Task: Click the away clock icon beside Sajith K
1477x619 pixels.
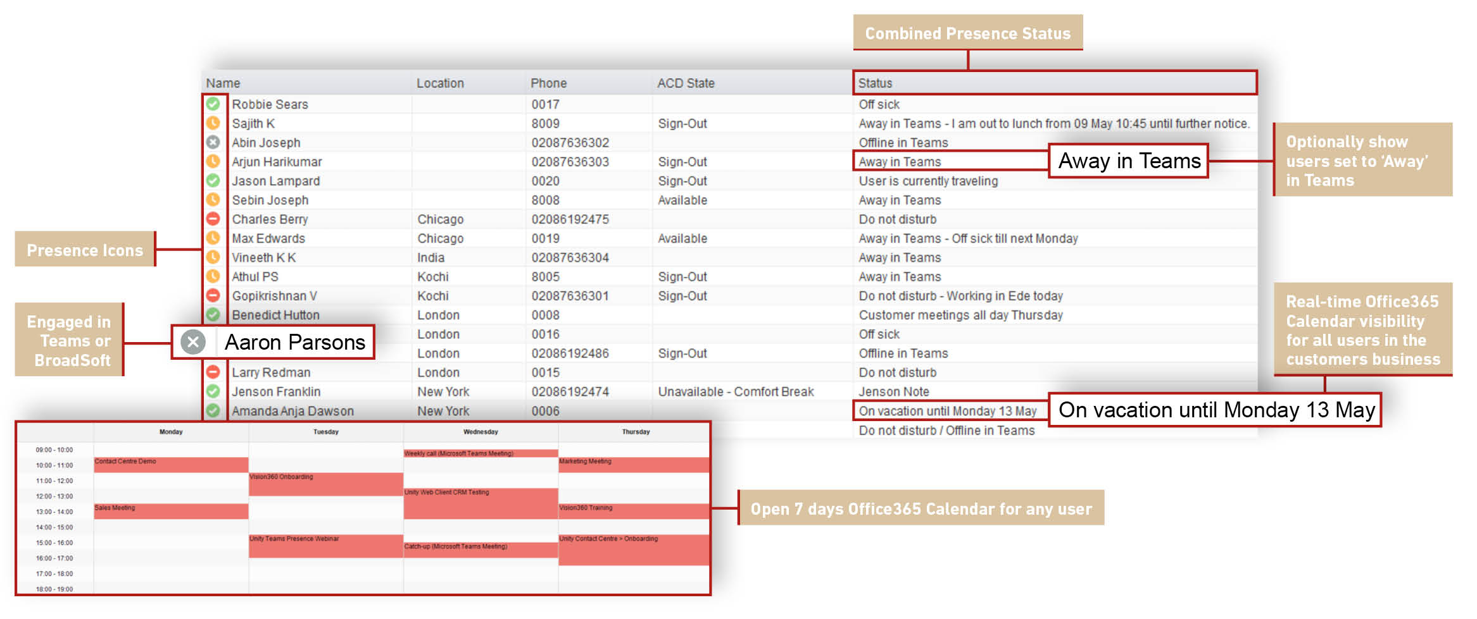Action: 213,123
